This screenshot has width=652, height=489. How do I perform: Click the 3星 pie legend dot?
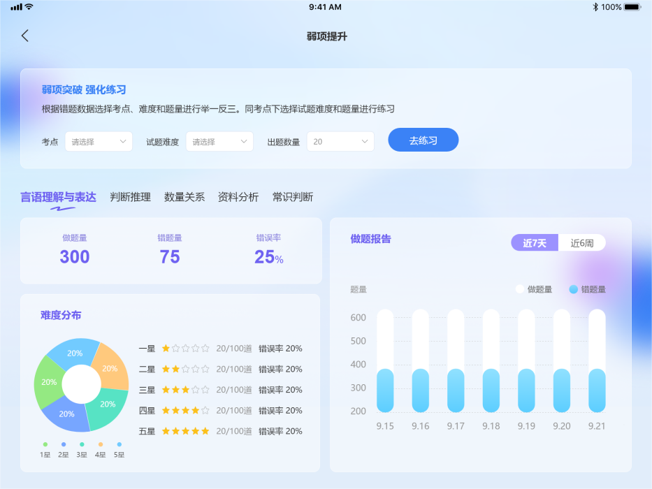(x=82, y=444)
